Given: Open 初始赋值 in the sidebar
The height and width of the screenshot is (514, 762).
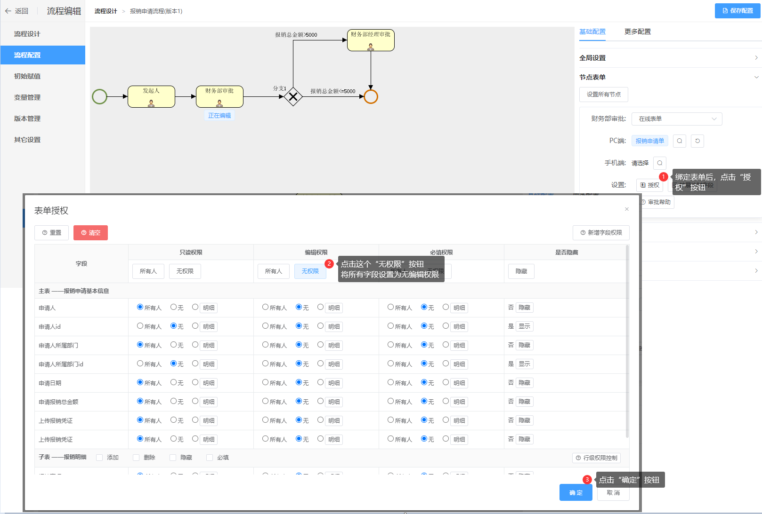Looking at the screenshot, I should click(x=43, y=76).
